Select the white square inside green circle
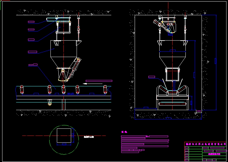Image resolution: width=228 pixels, height=162 pixels. point(64,135)
